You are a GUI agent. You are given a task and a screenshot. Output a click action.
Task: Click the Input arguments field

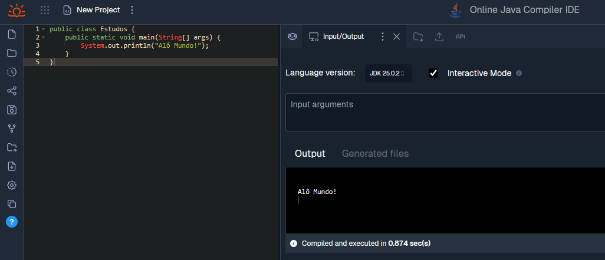click(x=445, y=112)
